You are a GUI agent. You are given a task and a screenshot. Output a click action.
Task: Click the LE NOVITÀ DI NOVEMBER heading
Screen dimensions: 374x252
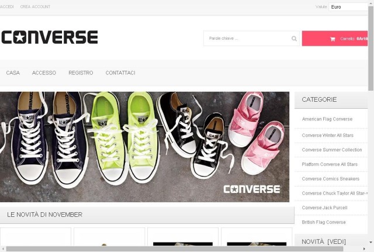pyautogui.click(x=44, y=215)
